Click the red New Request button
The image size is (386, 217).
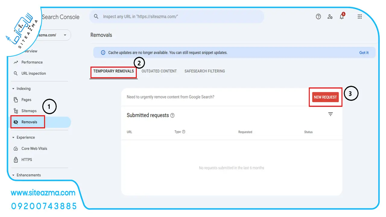[325, 97]
